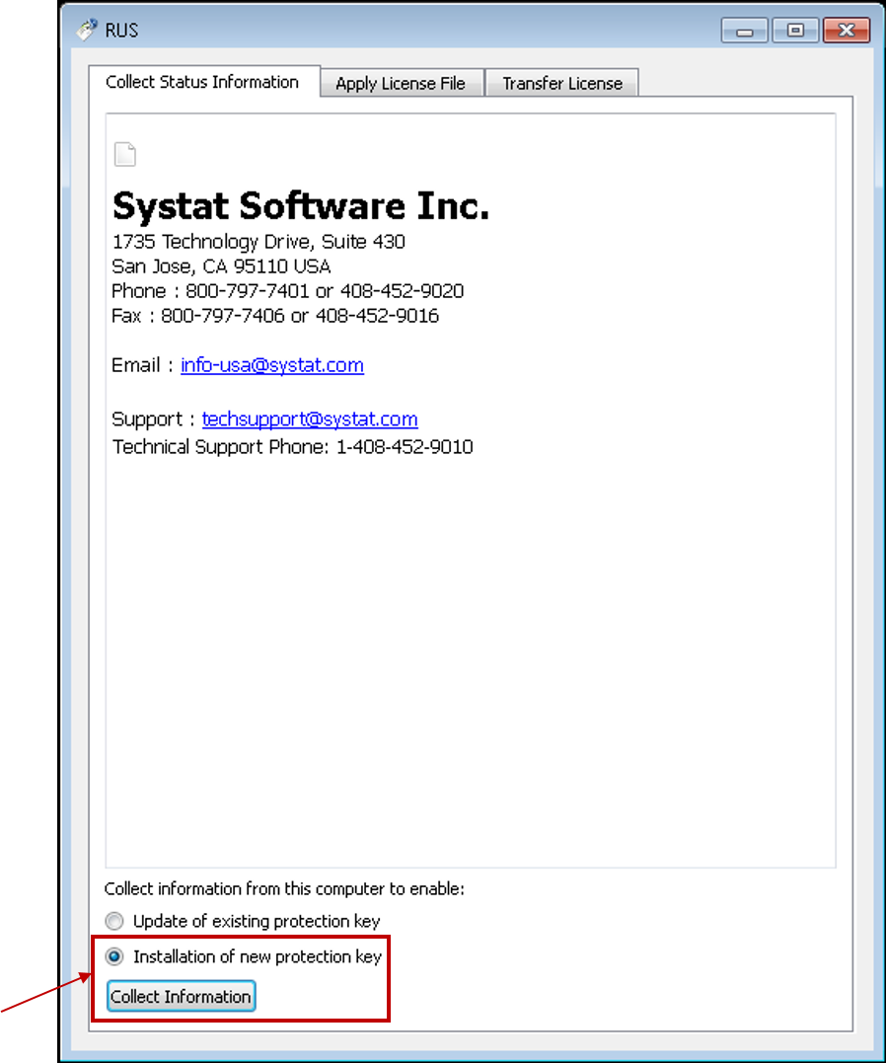Click the 'Collect information from this computer' label
This screenshot has width=886, height=1063.
(285, 888)
